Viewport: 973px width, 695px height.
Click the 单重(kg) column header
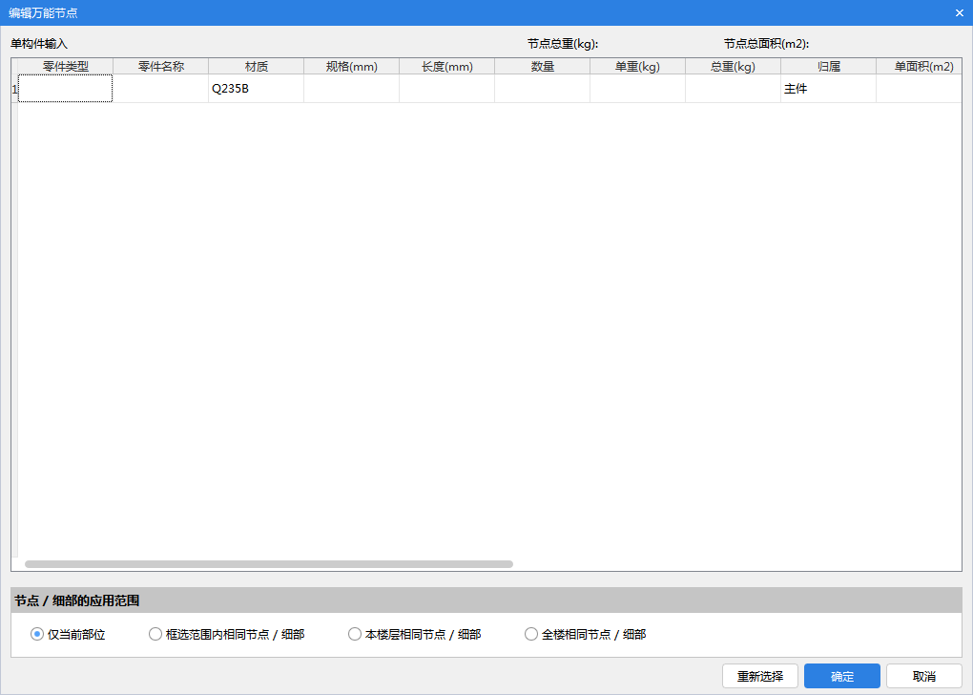click(x=638, y=67)
